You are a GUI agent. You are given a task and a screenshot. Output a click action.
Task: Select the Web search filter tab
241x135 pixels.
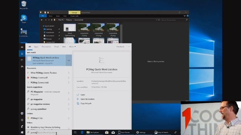64,46
